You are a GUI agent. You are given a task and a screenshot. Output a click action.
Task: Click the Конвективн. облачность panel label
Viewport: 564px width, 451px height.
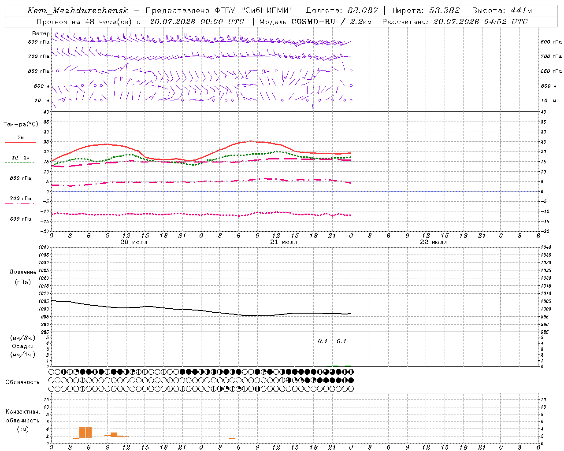point(23,420)
